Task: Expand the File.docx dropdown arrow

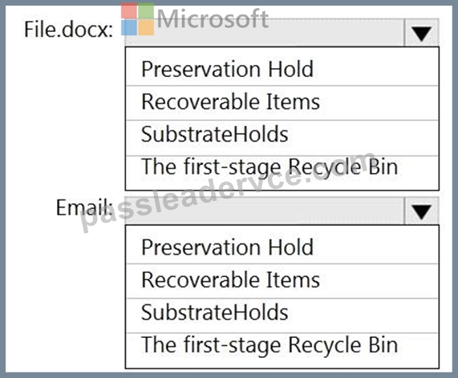Action: (421, 33)
